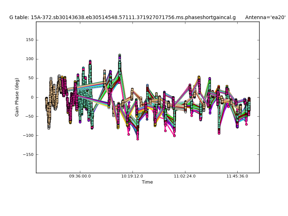Click the 11:02:24.0 time tick label
Screen dimensions: 288x216
(x=185, y=176)
